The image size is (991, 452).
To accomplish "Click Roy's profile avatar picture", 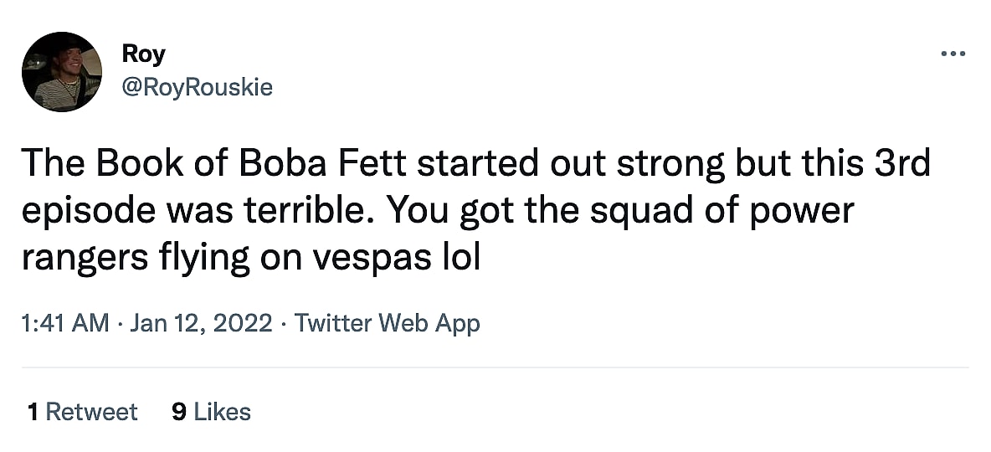I will [62, 72].
